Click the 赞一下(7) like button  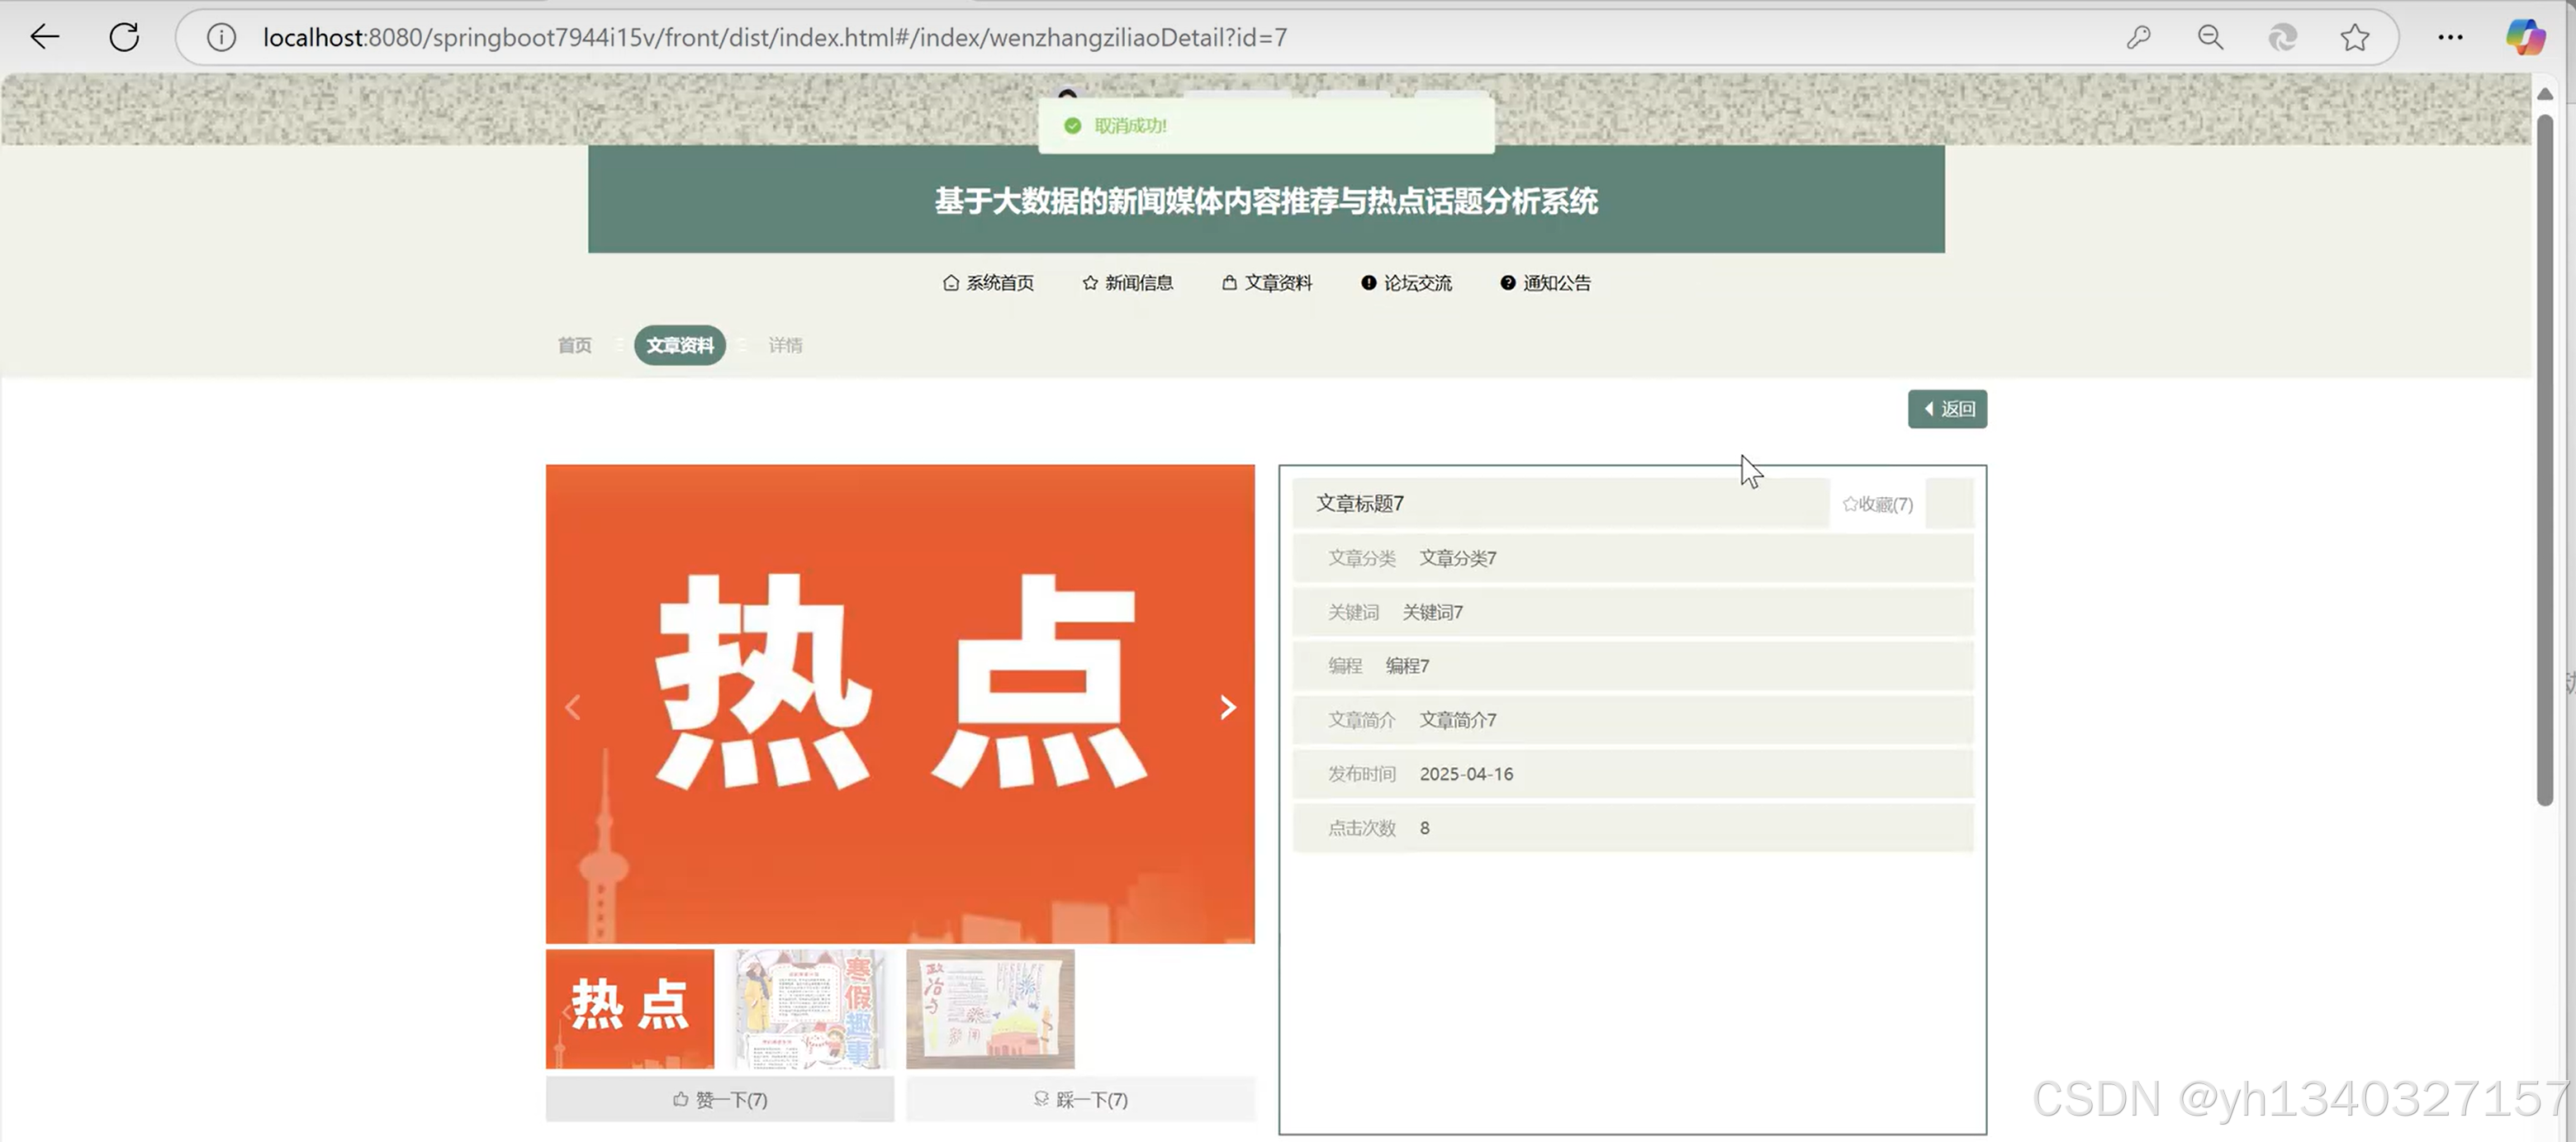[x=719, y=1099]
